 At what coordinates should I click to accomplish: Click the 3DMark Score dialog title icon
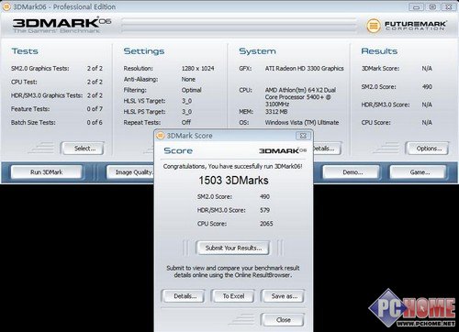[x=161, y=136]
